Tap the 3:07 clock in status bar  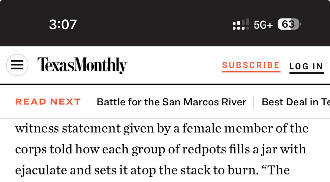coord(63,24)
